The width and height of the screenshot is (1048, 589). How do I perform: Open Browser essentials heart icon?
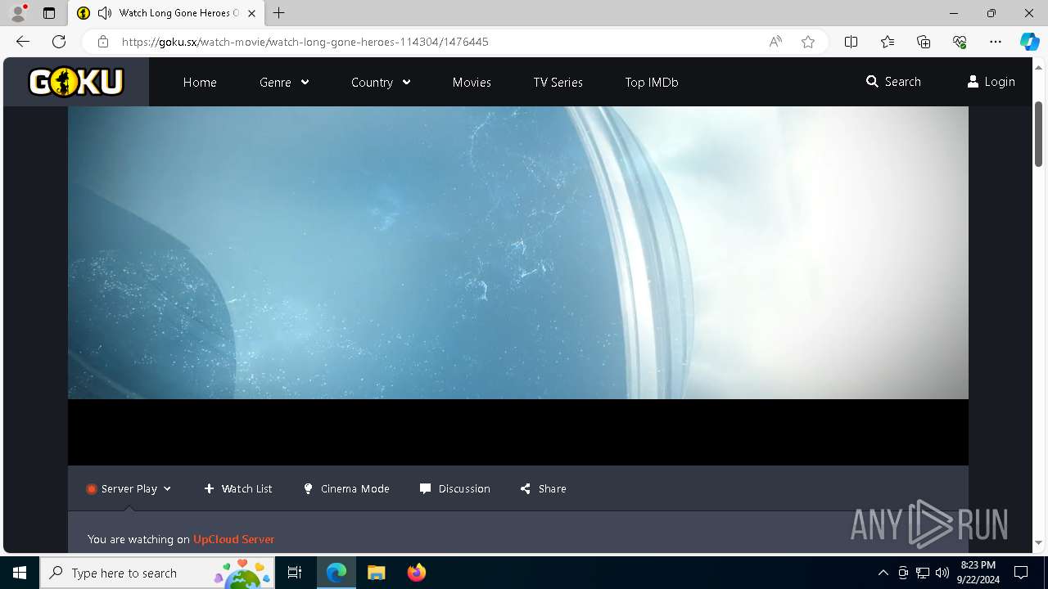click(x=960, y=42)
